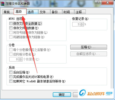
Task: Confirm with the 确定 button
Action: coord(62,94)
